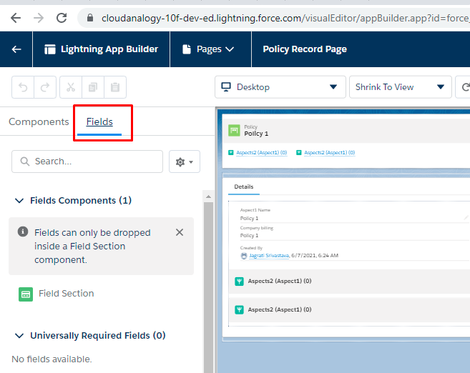
Task: Click the Policy record icon in canvas
Action: pos(234,131)
